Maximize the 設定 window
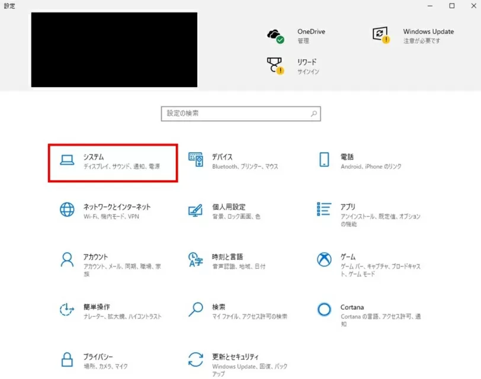Viewport: 481px width, 379px height. coord(452,6)
